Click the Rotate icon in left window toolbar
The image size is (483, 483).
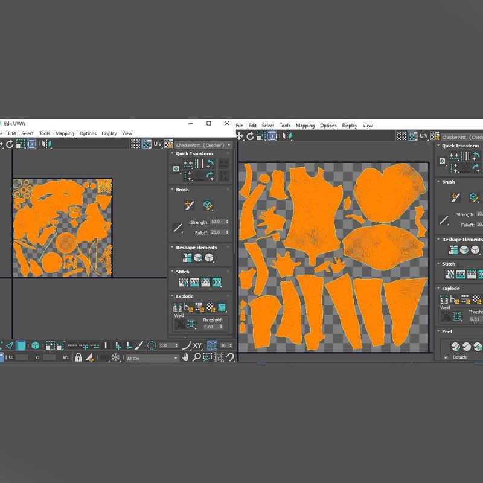point(10,144)
